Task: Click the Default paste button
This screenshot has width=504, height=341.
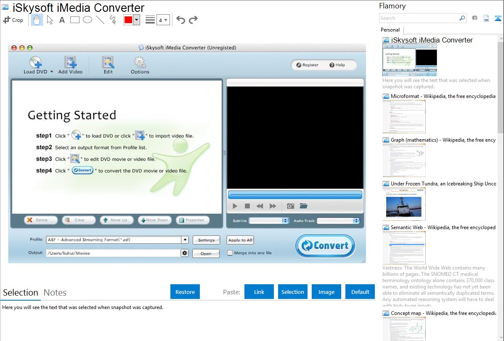Action: coord(360,292)
